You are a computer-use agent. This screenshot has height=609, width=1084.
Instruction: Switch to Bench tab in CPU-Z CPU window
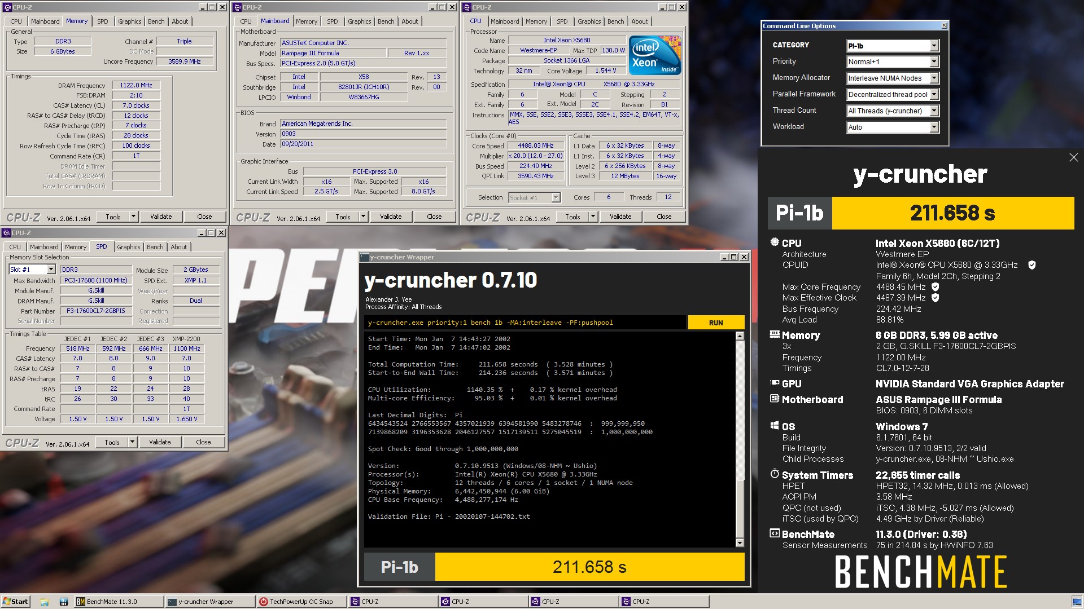pyautogui.click(x=615, y=21)
